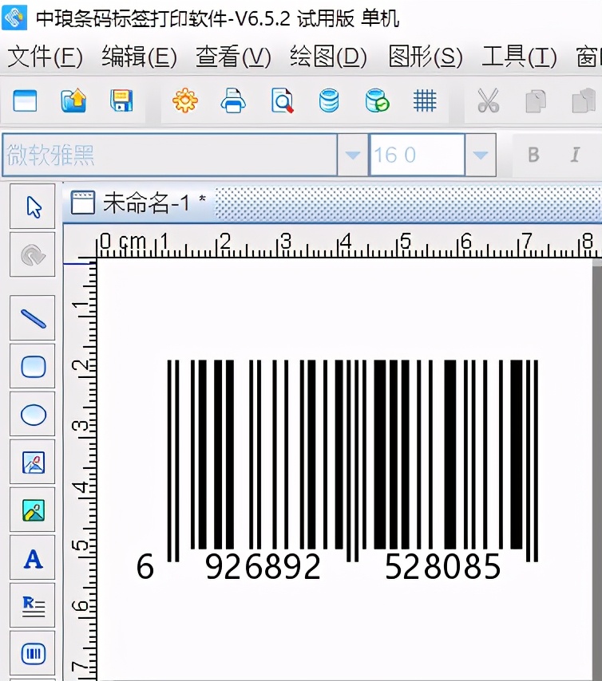The height and width of the screenshot is (681, 602).
Task: Select the Barcode drawing tool
Action: pyautogui.click(x=33, y=653)
